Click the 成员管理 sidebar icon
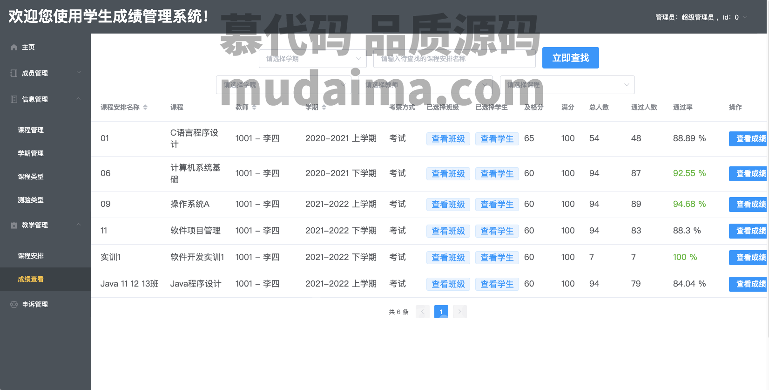 click(14, 73)
